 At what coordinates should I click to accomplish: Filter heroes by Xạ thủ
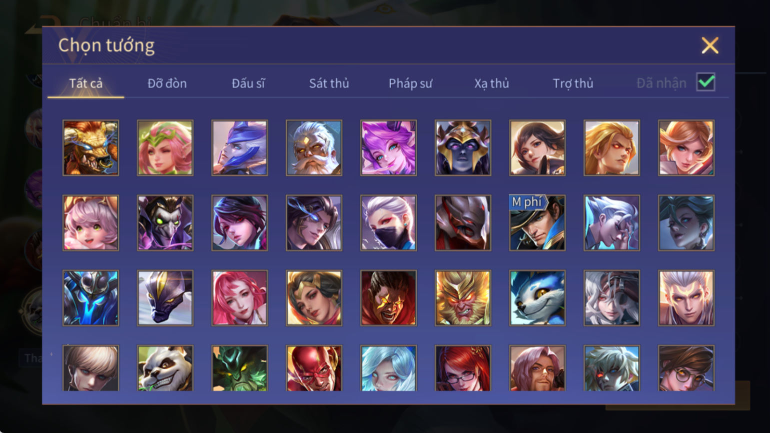492,83
